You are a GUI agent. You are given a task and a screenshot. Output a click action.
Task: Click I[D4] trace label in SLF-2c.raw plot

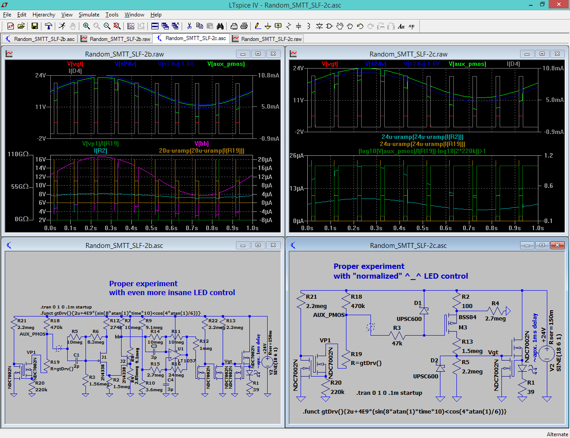click(513, 64)
